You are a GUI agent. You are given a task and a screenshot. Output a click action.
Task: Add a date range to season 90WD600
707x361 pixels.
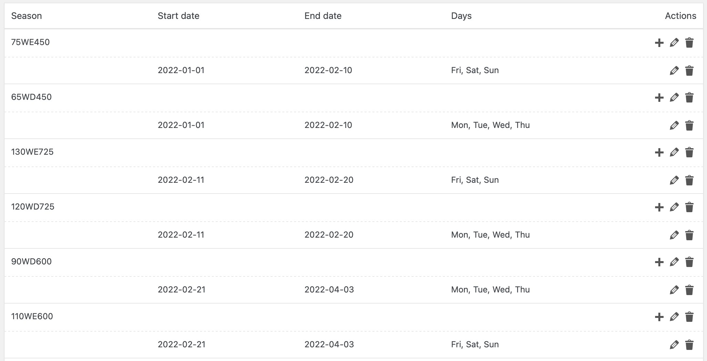tap(659, 262)
